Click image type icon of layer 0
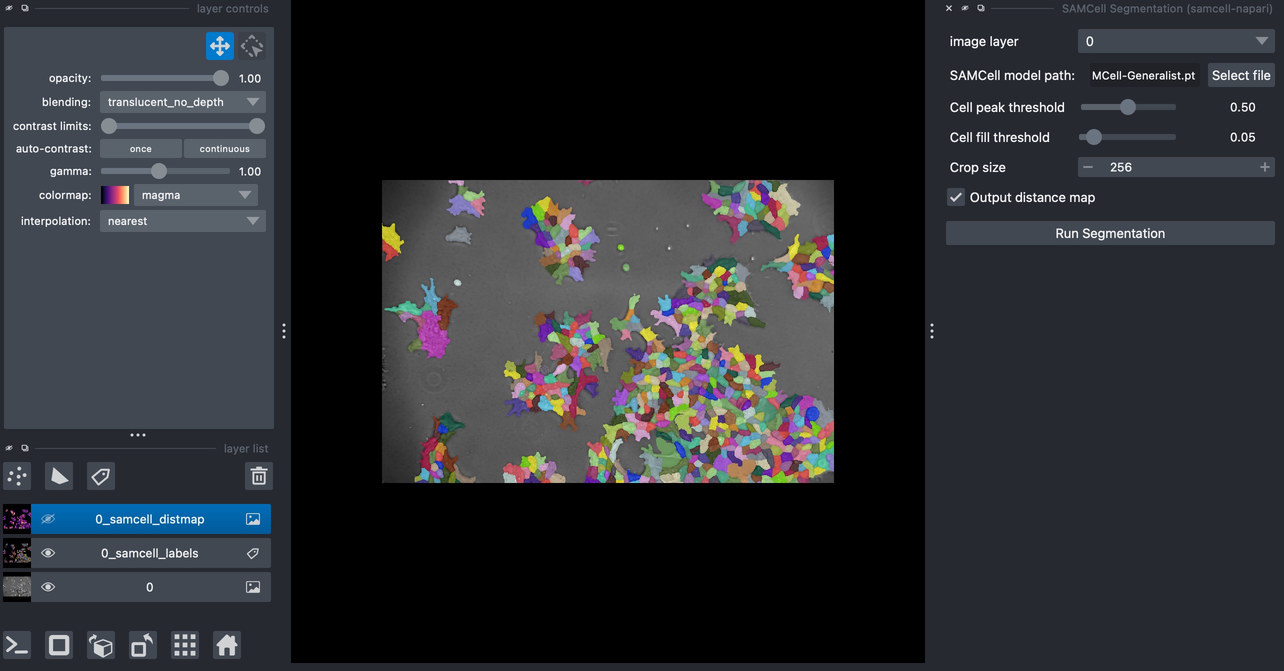This screenshot has width=1284, height=671. coord(253,587)
